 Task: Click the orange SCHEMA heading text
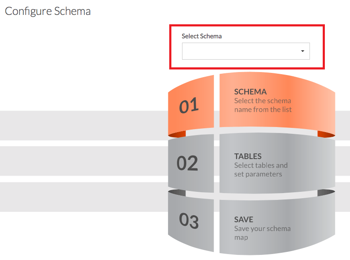[x=250, y=92]
